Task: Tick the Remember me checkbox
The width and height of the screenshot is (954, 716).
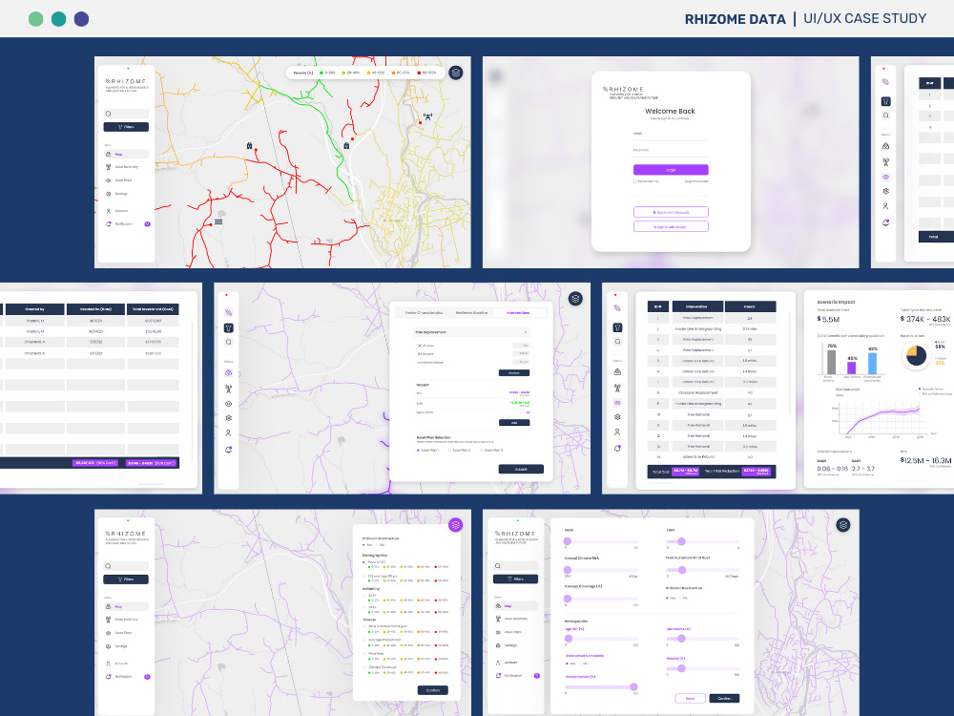Action: pyautogui.click(x=635, y=181)
